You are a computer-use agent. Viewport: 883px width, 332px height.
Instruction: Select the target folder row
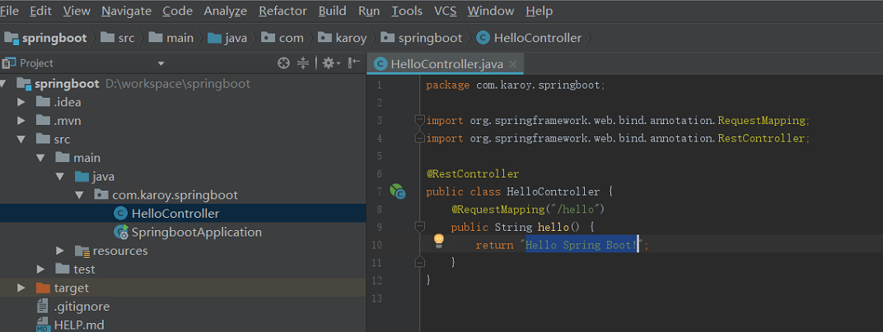[x=183, y=288]
